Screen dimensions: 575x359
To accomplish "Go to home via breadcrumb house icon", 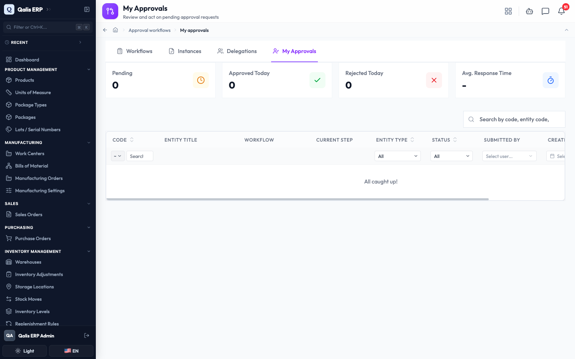I will coord(115,30).
